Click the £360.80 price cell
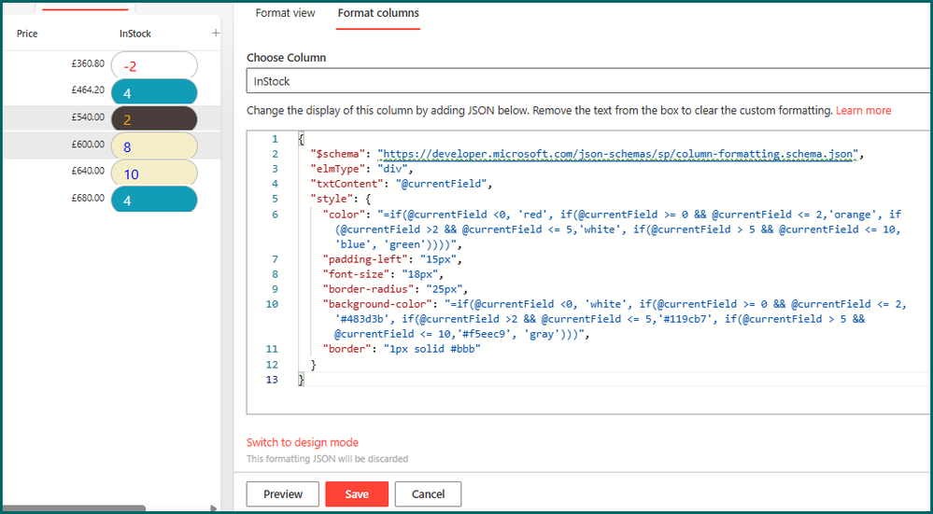The image size is (933, 514). [x=88, y=63]
